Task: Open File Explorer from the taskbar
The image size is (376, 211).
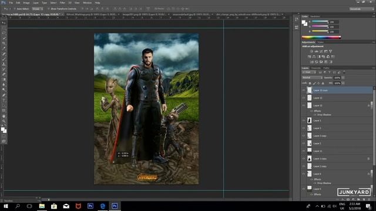Action: click(42, 206)
